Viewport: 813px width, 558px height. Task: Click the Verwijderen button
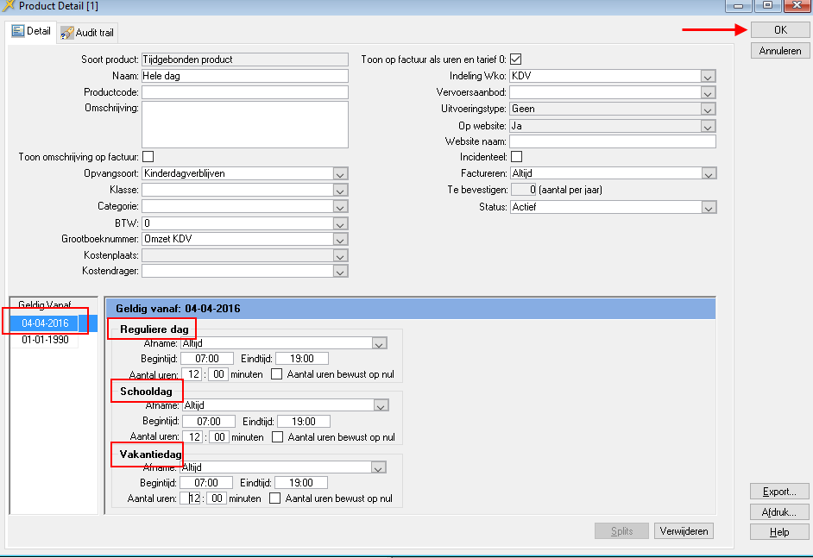click(x=684, y=531)
